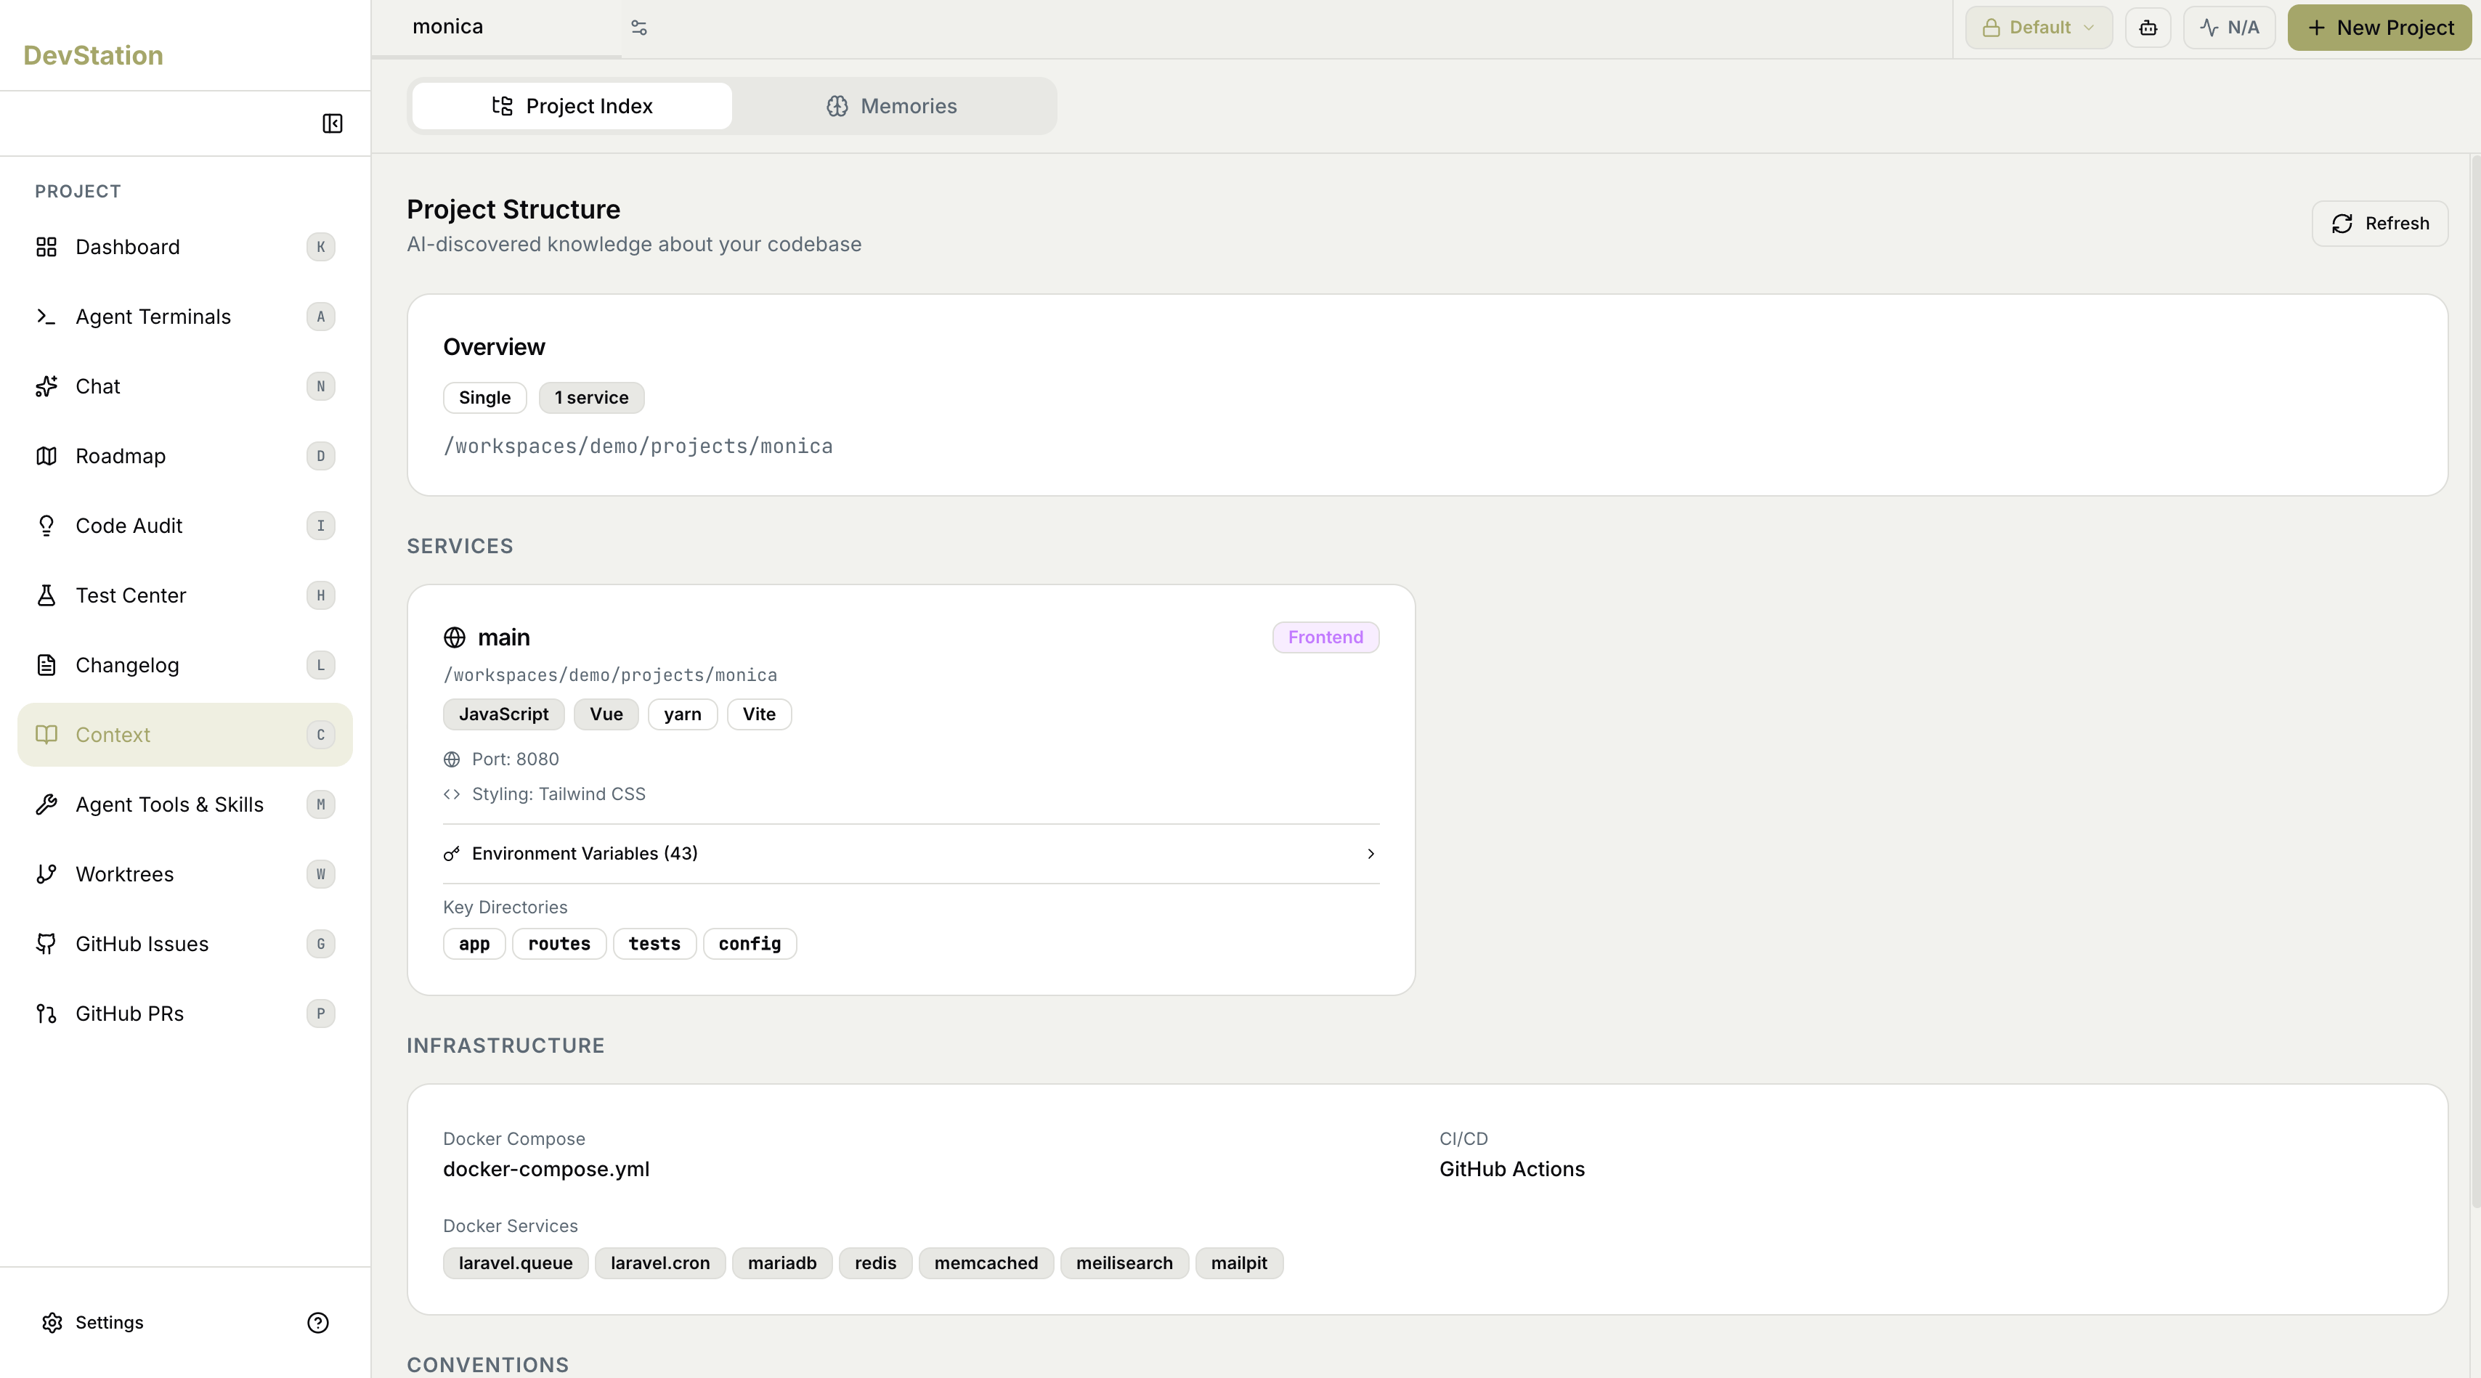Click the yarn package manager tag
This screenshot has width=2481, height=1378.
[x=683, y=714]
